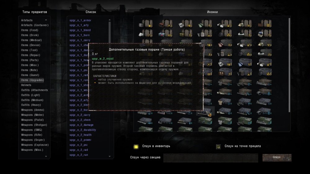Open the Items (Quest) category
The image size is (310, 174).
pyautogui.click(x=30, y=75)
